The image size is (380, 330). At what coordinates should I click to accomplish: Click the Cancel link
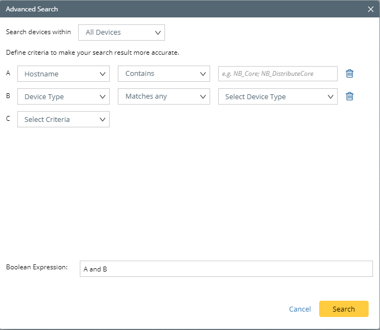[x=300, y=309]
